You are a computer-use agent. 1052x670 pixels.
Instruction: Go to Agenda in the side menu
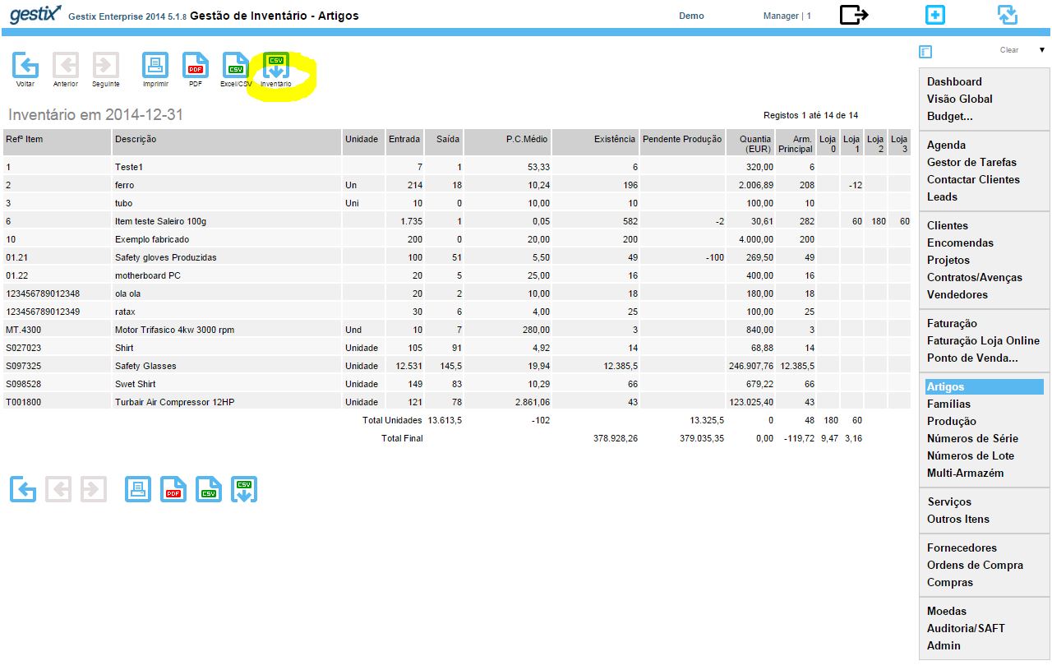946,145
